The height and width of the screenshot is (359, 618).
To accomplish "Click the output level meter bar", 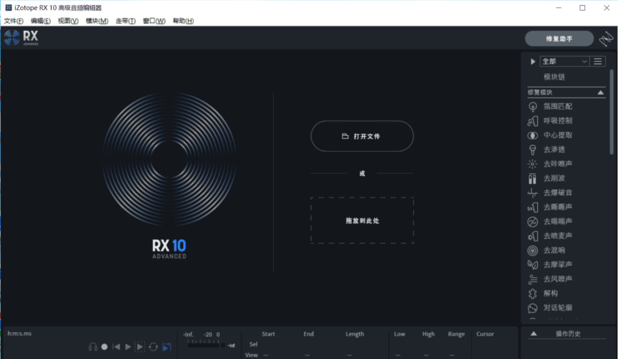I will pos(206,345).
